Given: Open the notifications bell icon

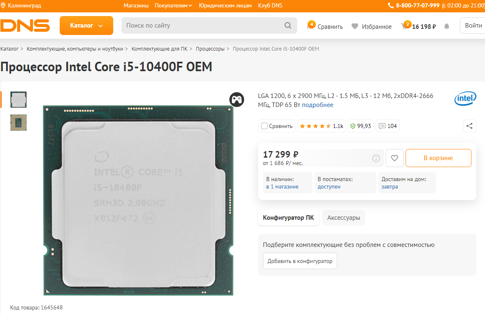Looking at the screenshot, I should (446, 27).
